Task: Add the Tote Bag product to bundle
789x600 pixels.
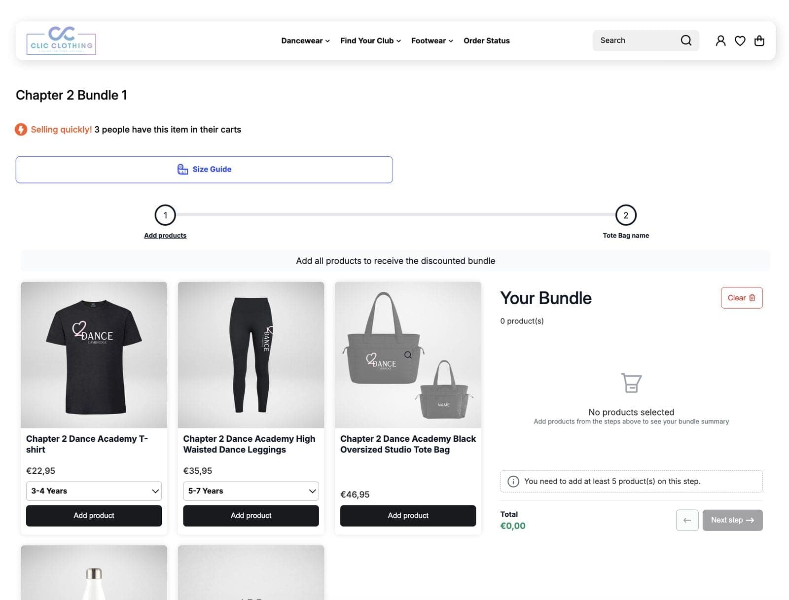Action: click(x=408, y=516)
